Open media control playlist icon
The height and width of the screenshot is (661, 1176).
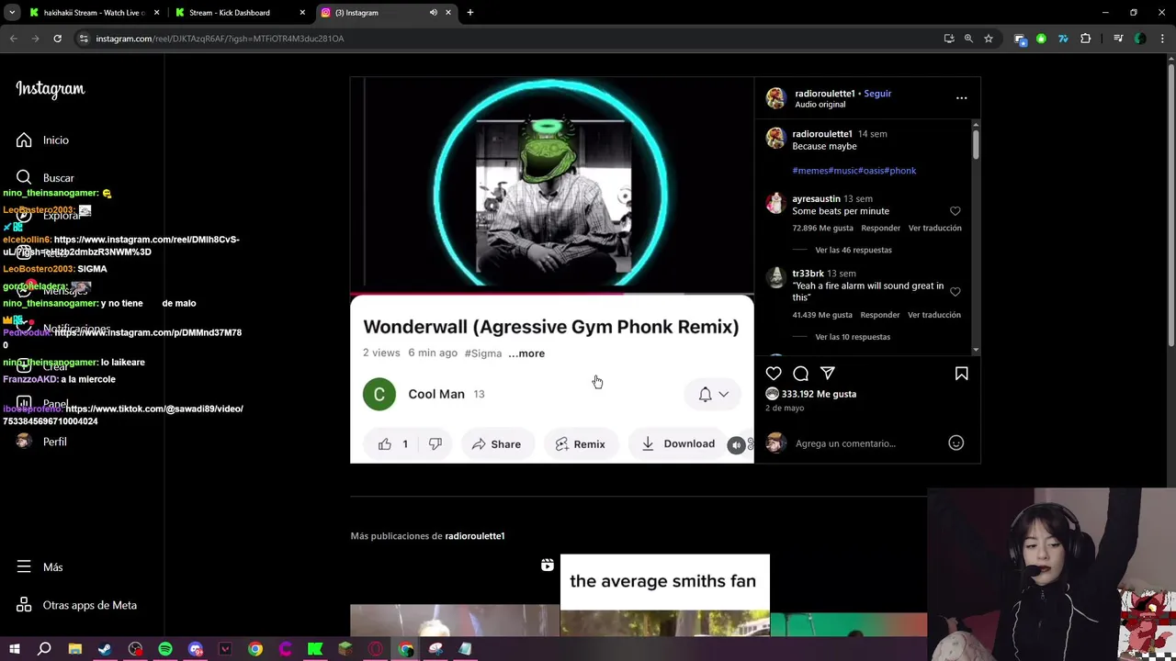1118,39
